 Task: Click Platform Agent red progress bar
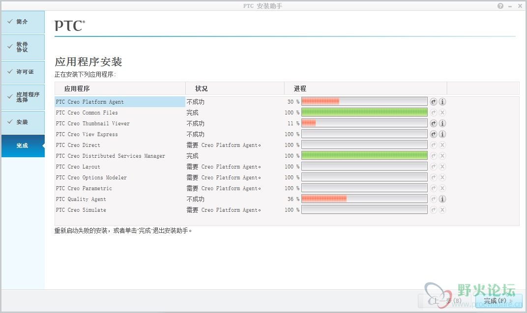point(364,101)
